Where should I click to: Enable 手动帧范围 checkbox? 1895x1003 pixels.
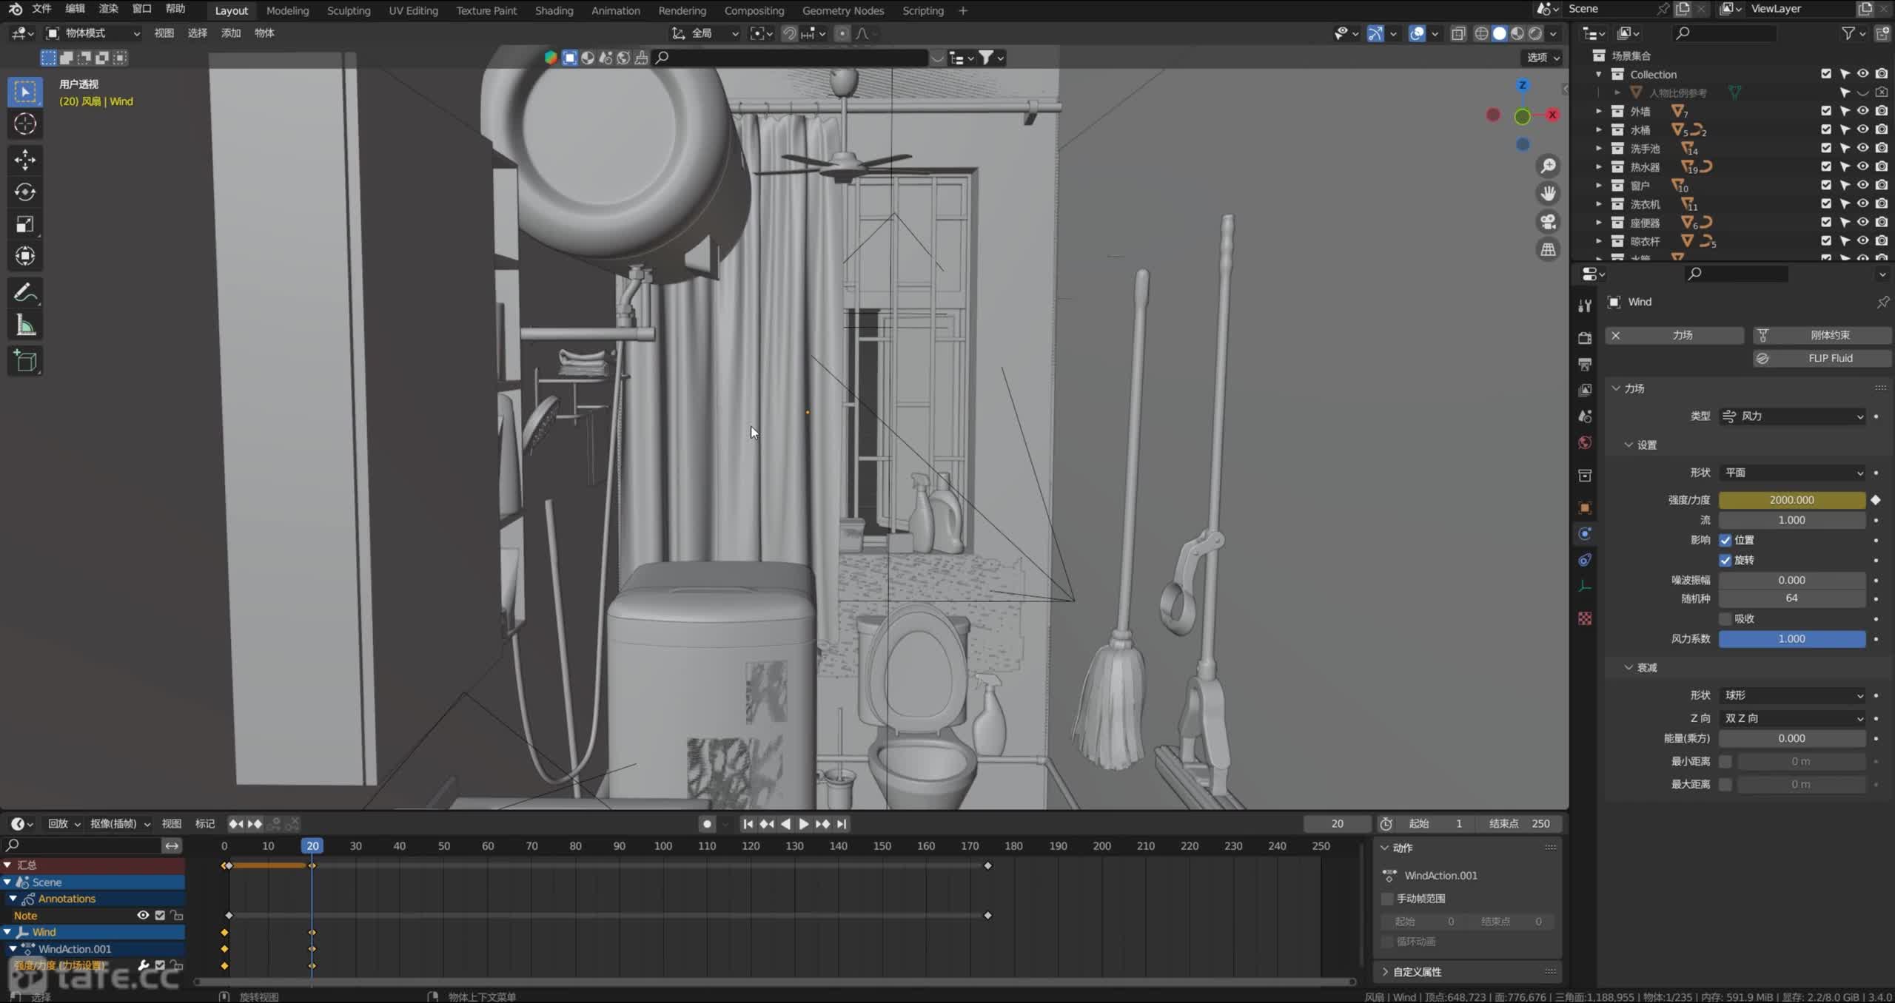1387,899
